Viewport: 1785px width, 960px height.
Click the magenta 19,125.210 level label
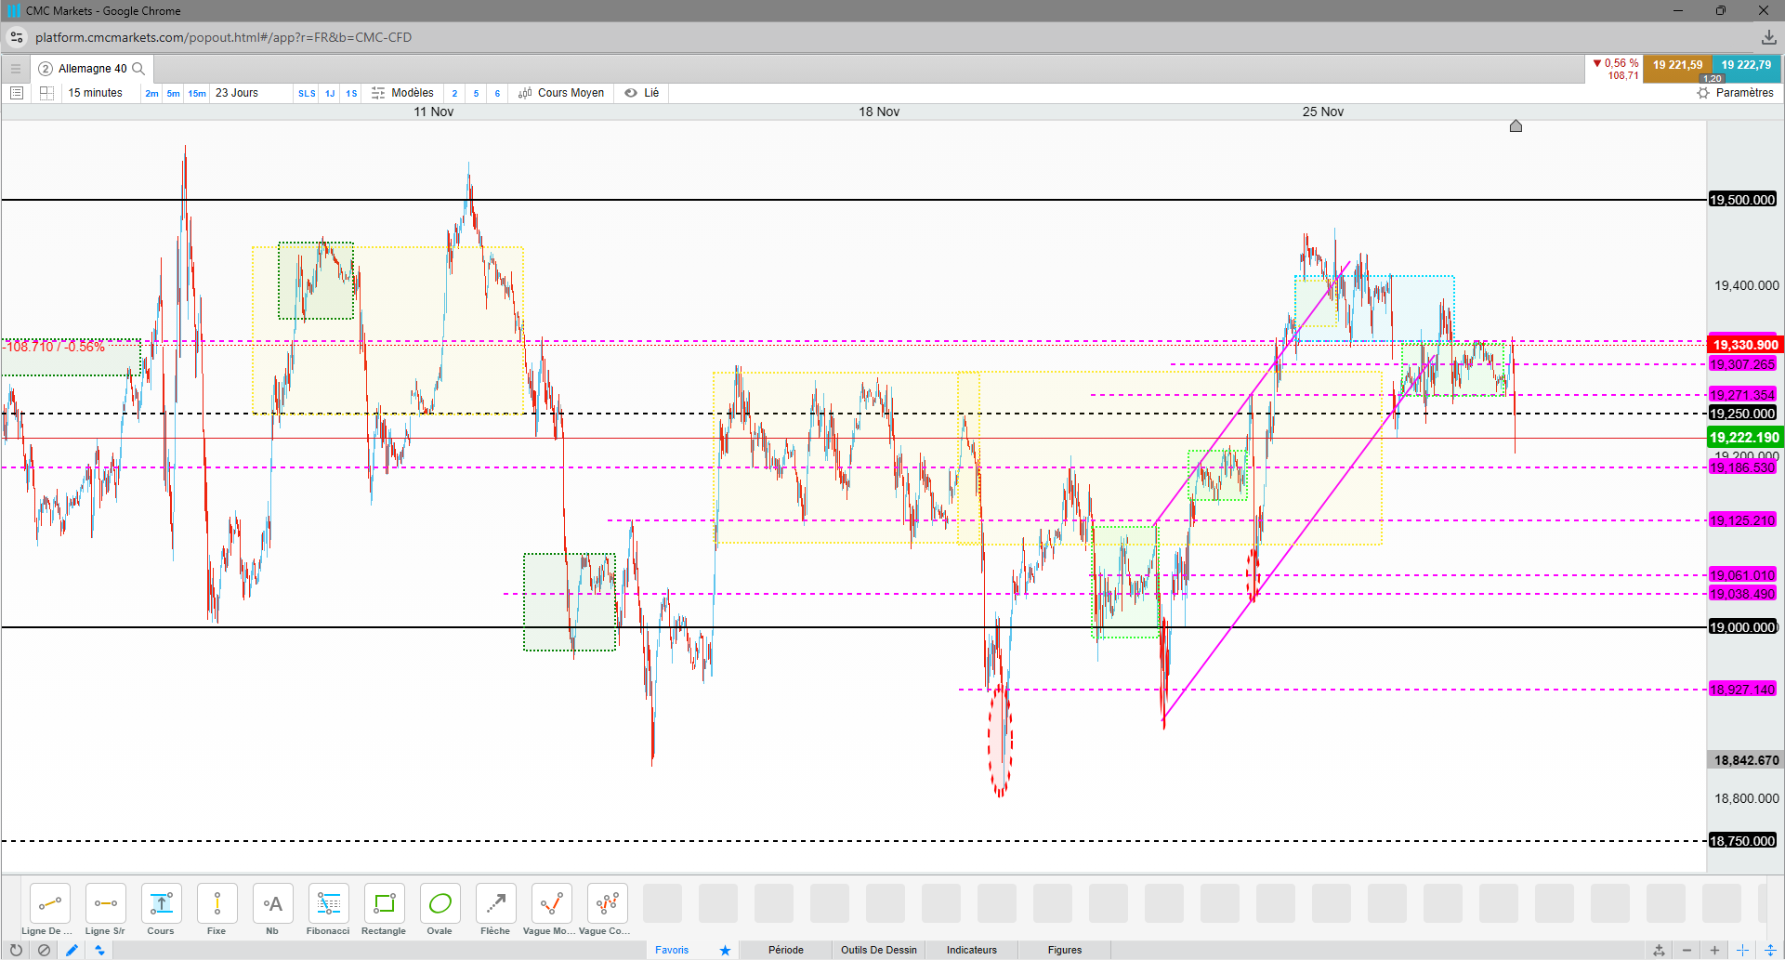(x=1742, y=520)
